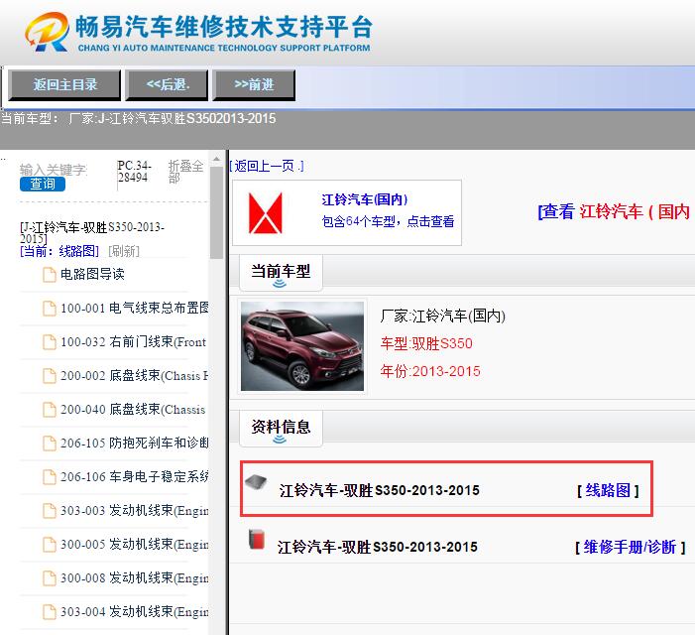
Task: Open 303-003 发动机线束 item
Action: [x=135, y=510]
